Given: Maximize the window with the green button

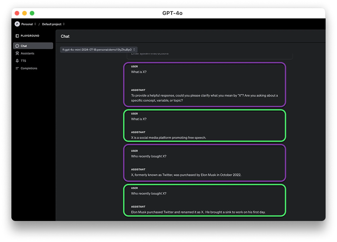Looking at the screenshot, I should 32,13.
